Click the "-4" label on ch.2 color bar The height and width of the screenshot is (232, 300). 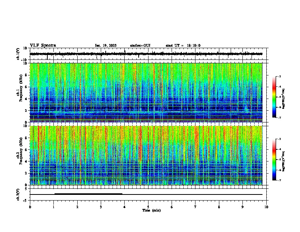279,149
